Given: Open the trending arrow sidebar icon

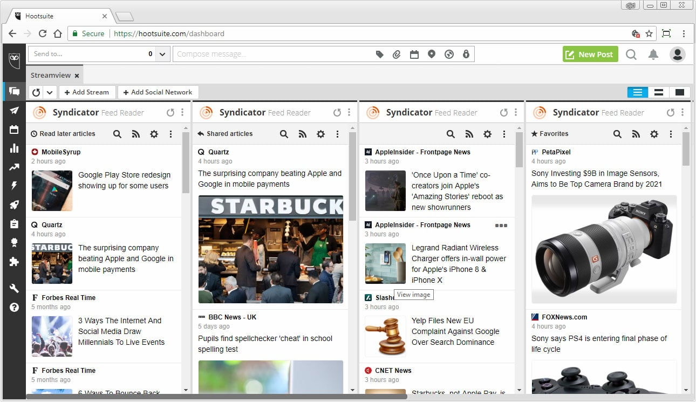Looking at the screenshot, I should pyautogui.click(x=14, y=167).
